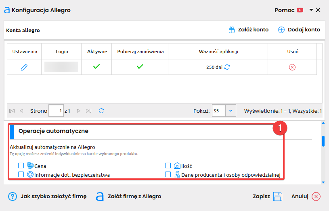
Task: Click the Pobieraj zamówienia column header
Action: point(140,52)
